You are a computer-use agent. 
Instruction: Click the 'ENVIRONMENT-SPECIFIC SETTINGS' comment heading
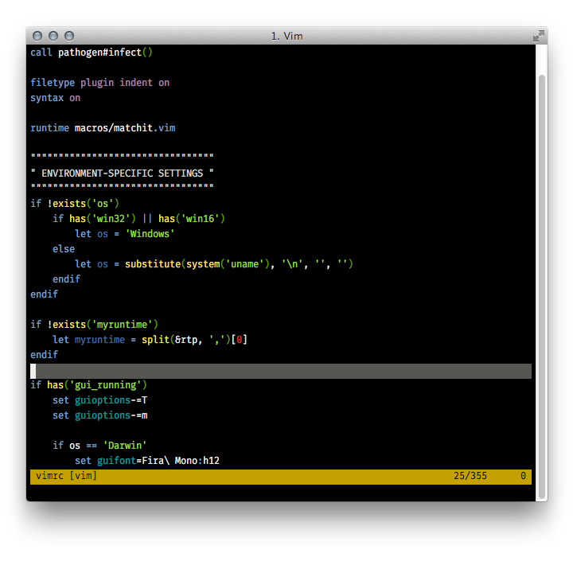click(x=122, y=173)
